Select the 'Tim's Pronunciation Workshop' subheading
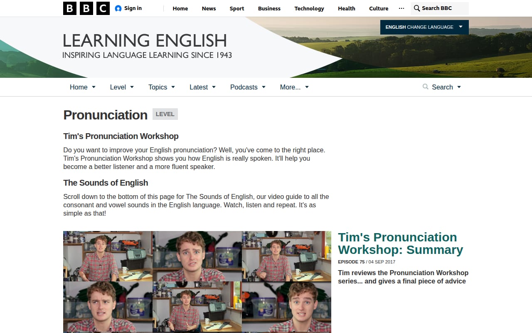This screenshot has height=333, width=532. (x=121, y=136)
